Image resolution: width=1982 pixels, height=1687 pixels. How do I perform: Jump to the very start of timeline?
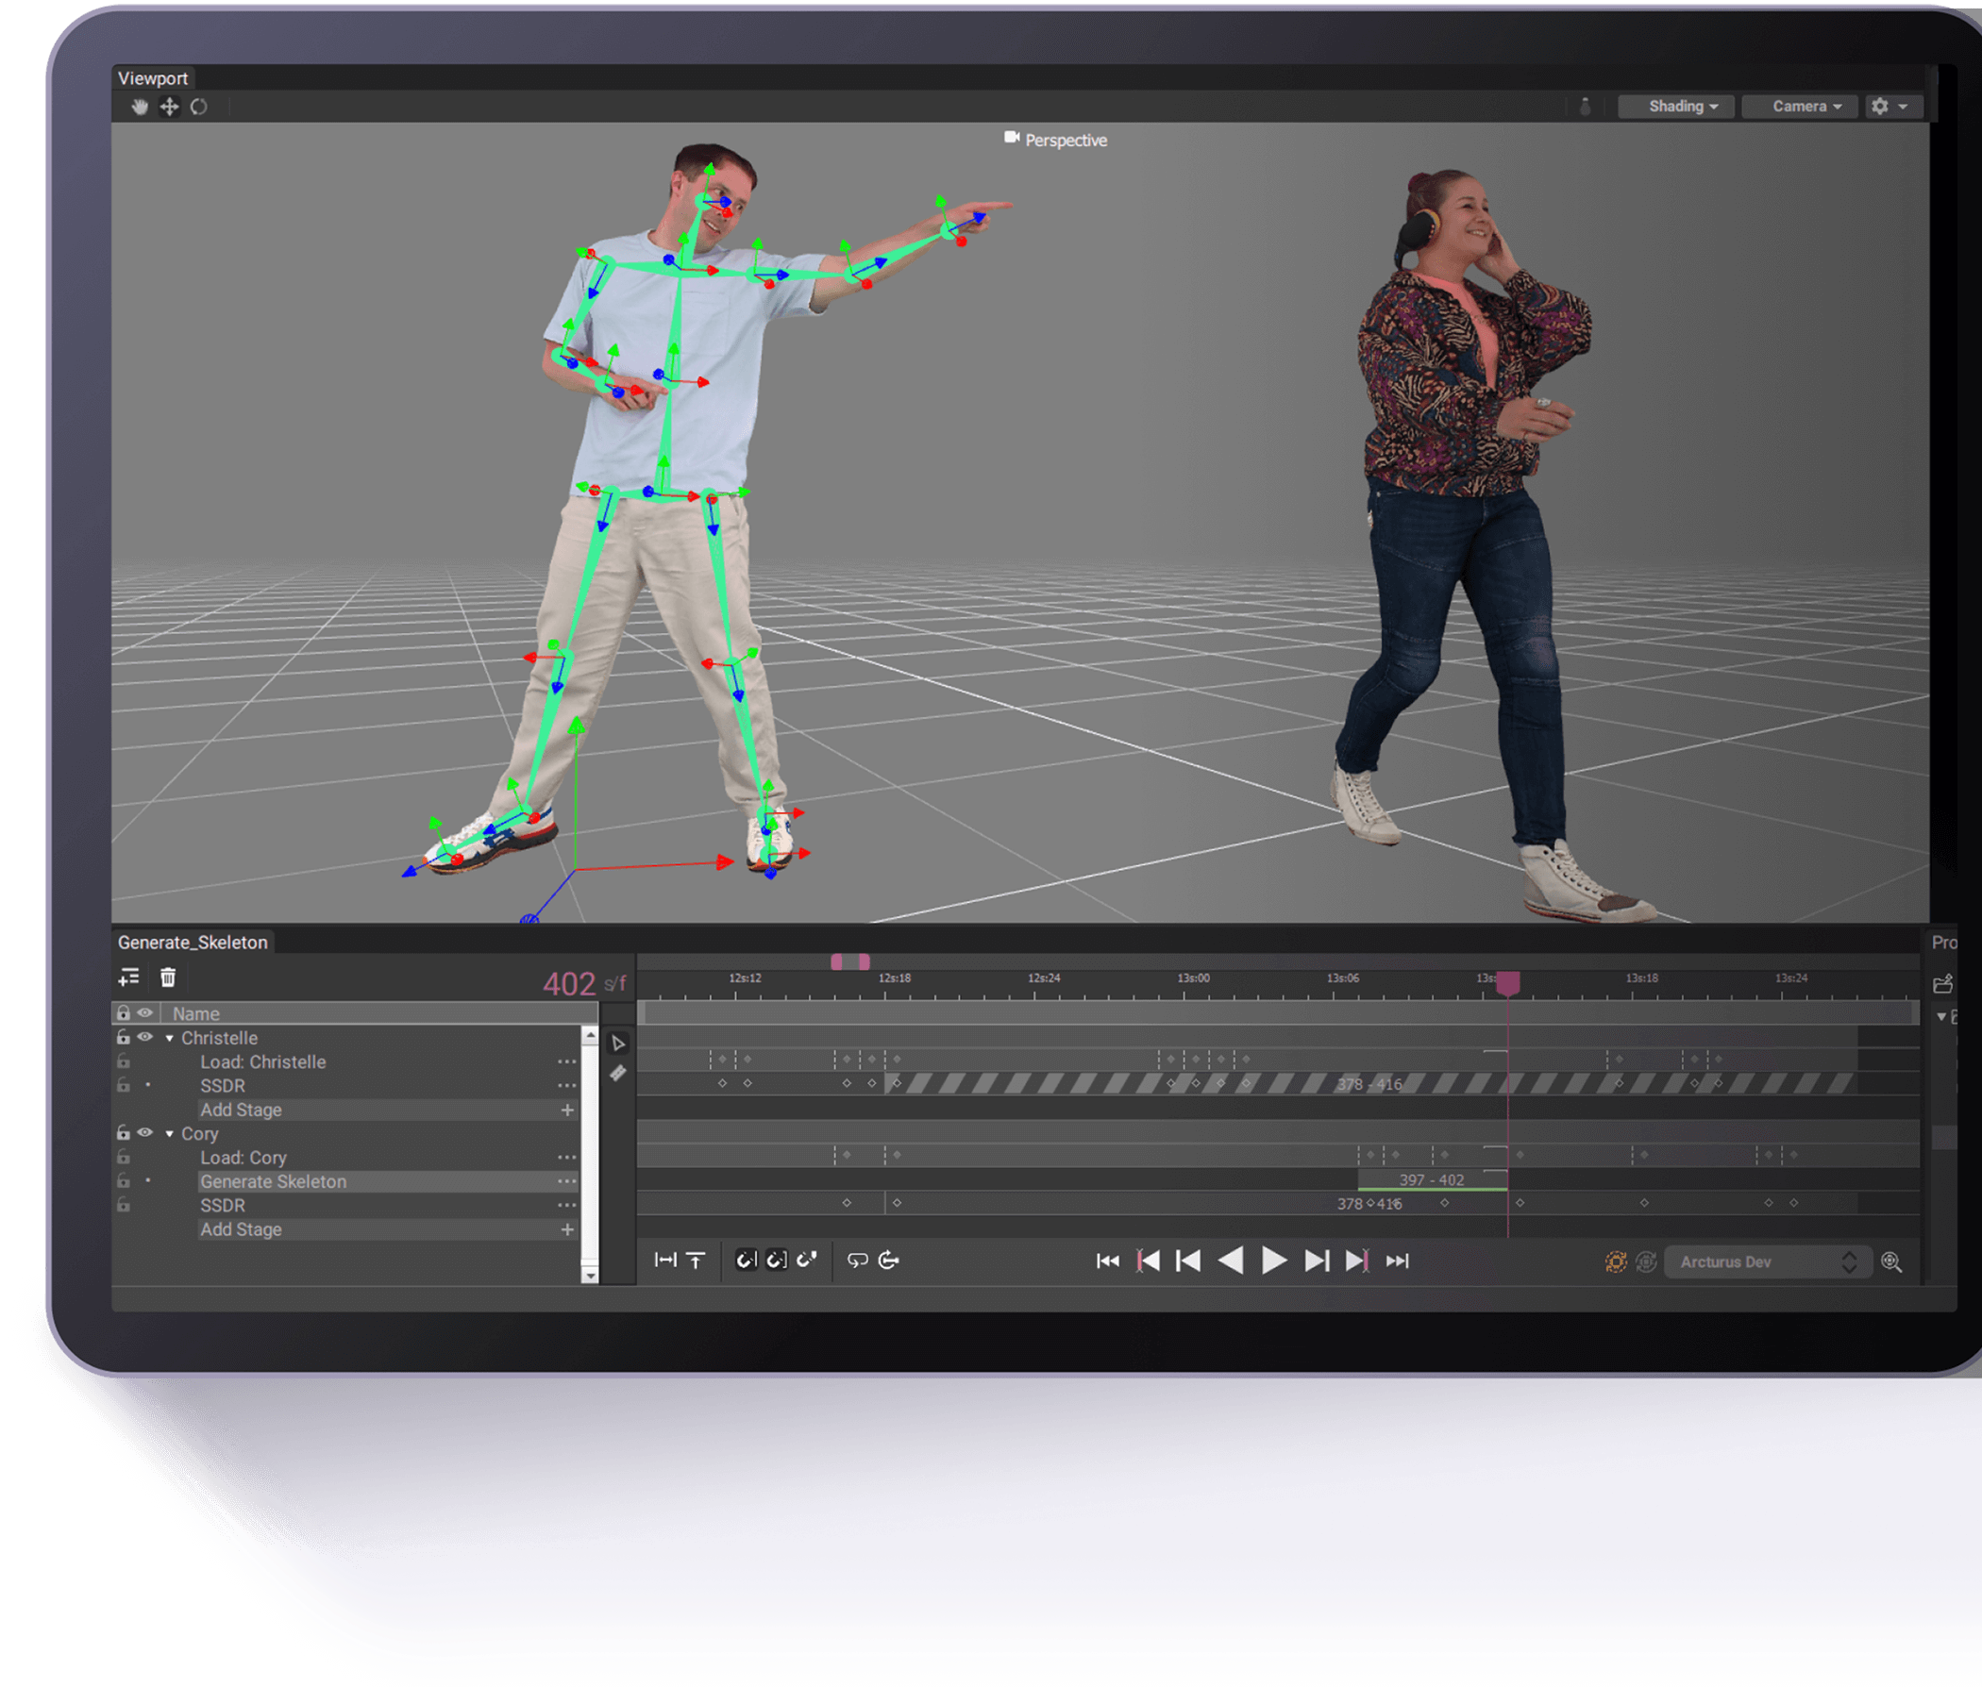[1108, 1261]
